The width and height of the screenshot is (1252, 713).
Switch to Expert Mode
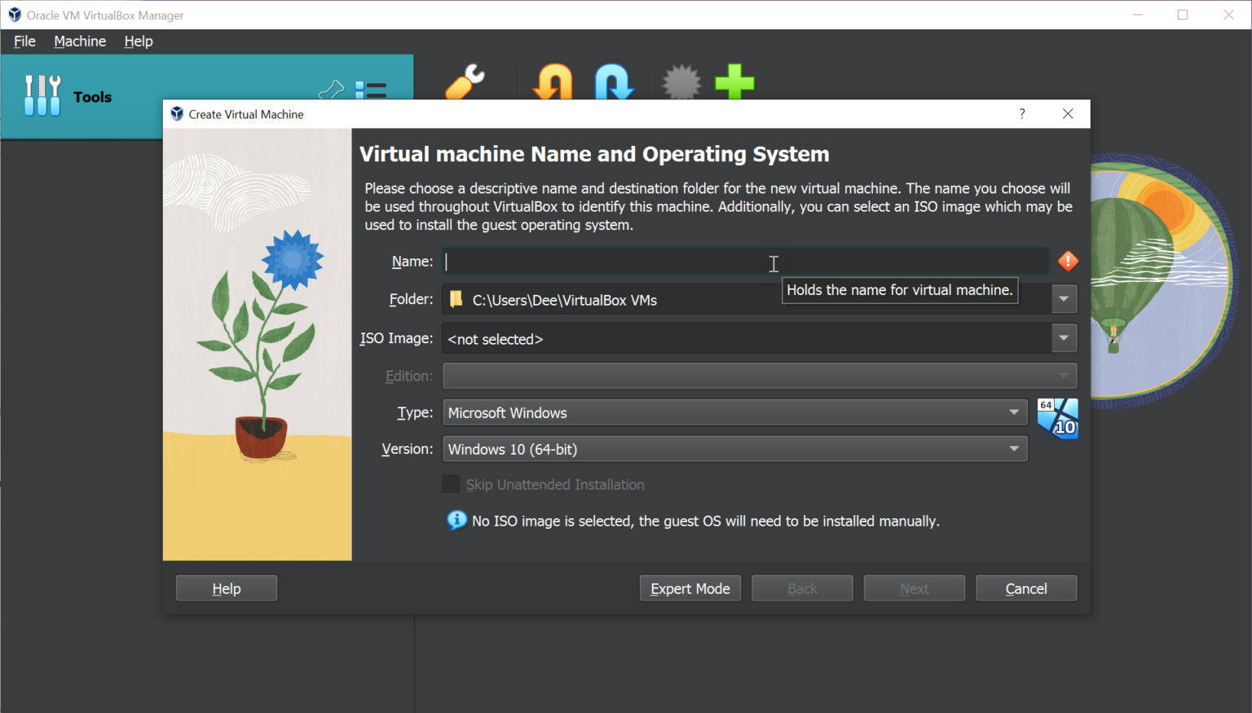(690, 588)
